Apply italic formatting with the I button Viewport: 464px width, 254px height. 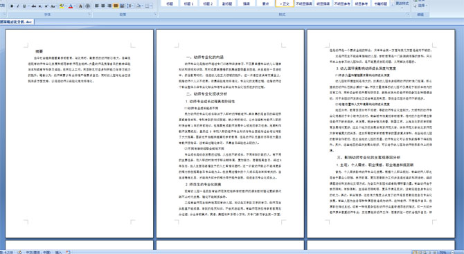(18, 6)
